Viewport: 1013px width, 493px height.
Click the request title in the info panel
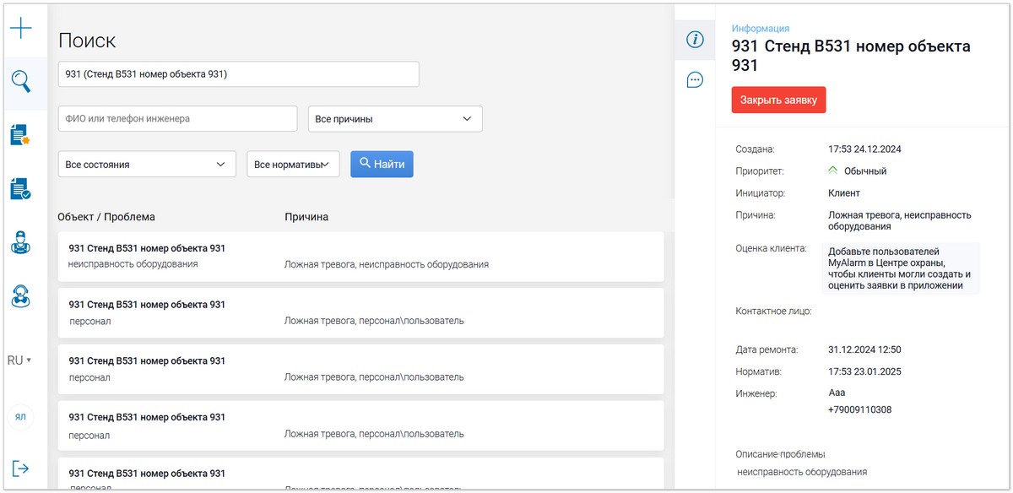pos(851,56)
